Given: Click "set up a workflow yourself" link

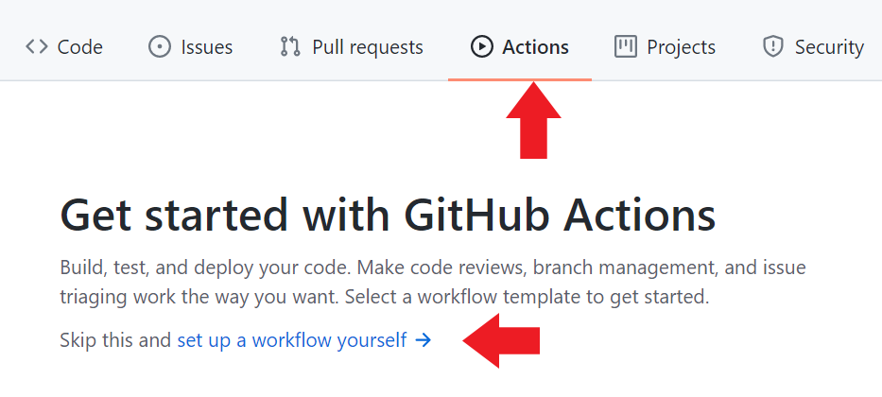Looking at the screenshot, I should tap(291, 339).
